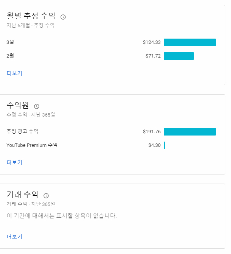Click the clock icon next to 수익원

coord(37,106)
